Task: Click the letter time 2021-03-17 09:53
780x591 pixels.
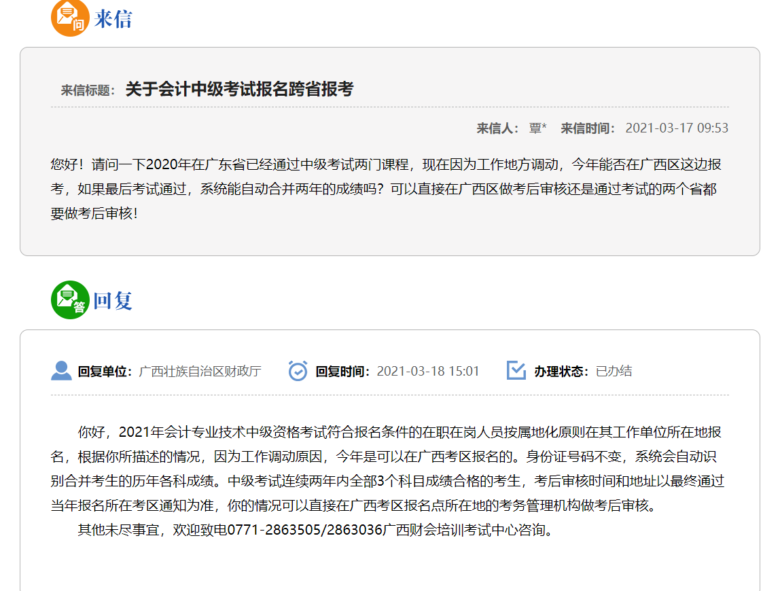Action: 676,128
